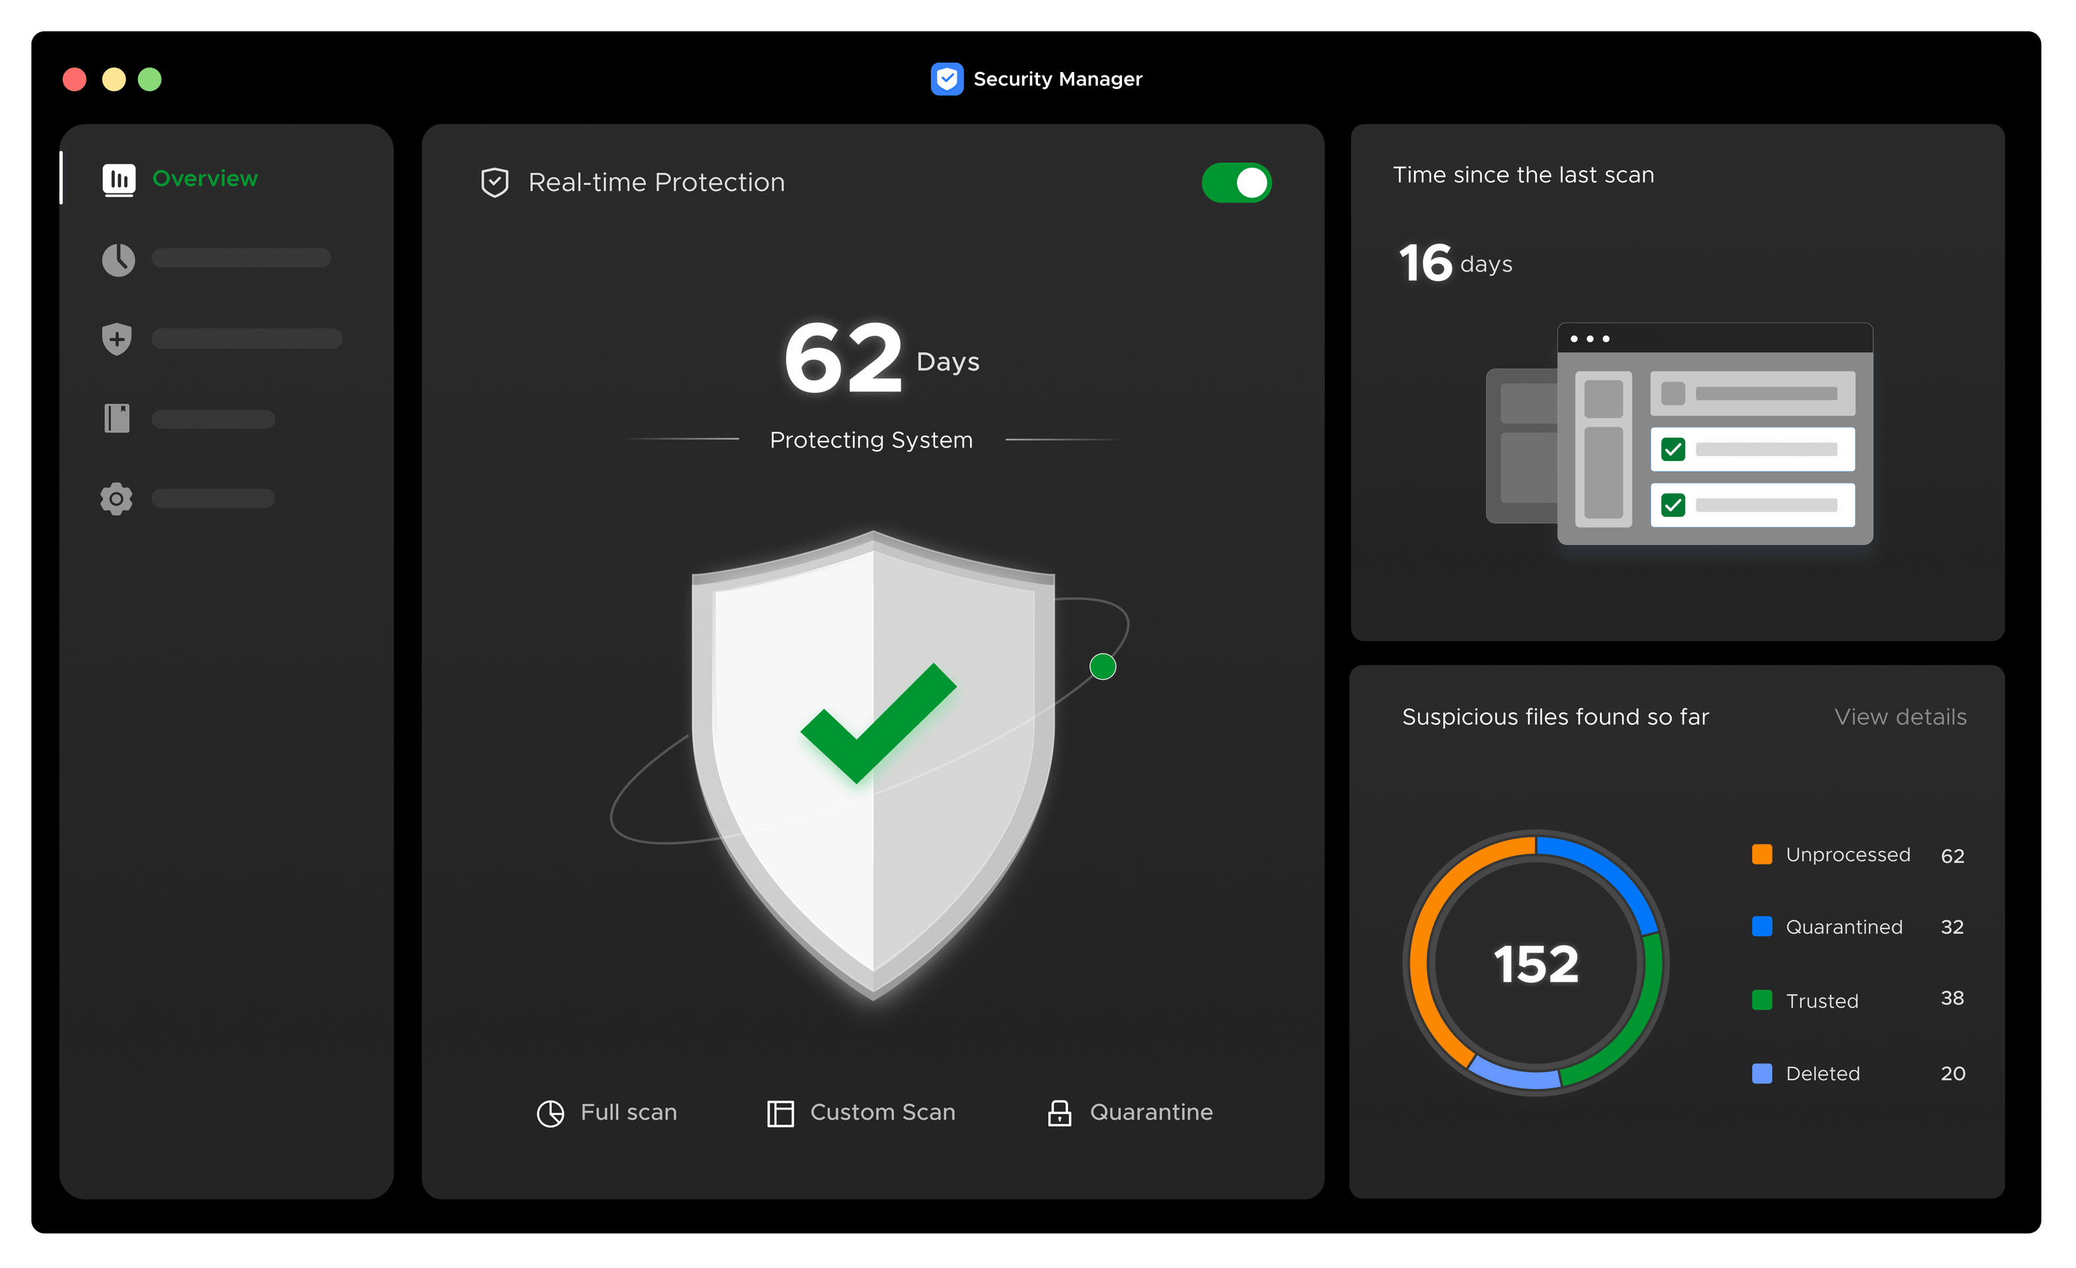This screenshot has width=2076, height=1268.
Task: Open View details for suspicious files
Action: [1900, 717]
